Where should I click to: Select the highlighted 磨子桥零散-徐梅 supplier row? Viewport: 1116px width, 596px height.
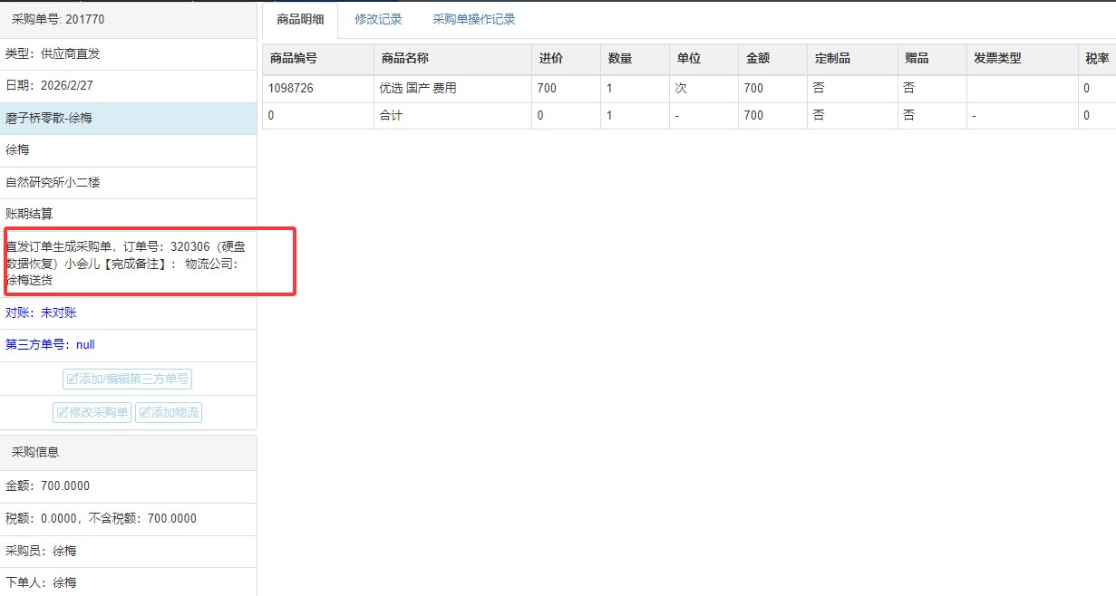click(x=49, y=118)
